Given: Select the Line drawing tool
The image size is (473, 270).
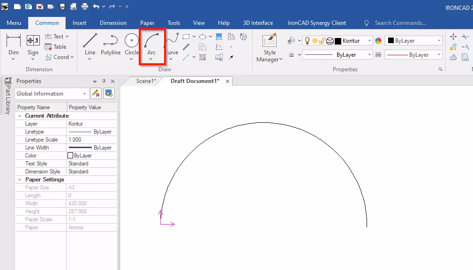Looking at the screenshot, I should pyautogui.click(x=90, y=45).
